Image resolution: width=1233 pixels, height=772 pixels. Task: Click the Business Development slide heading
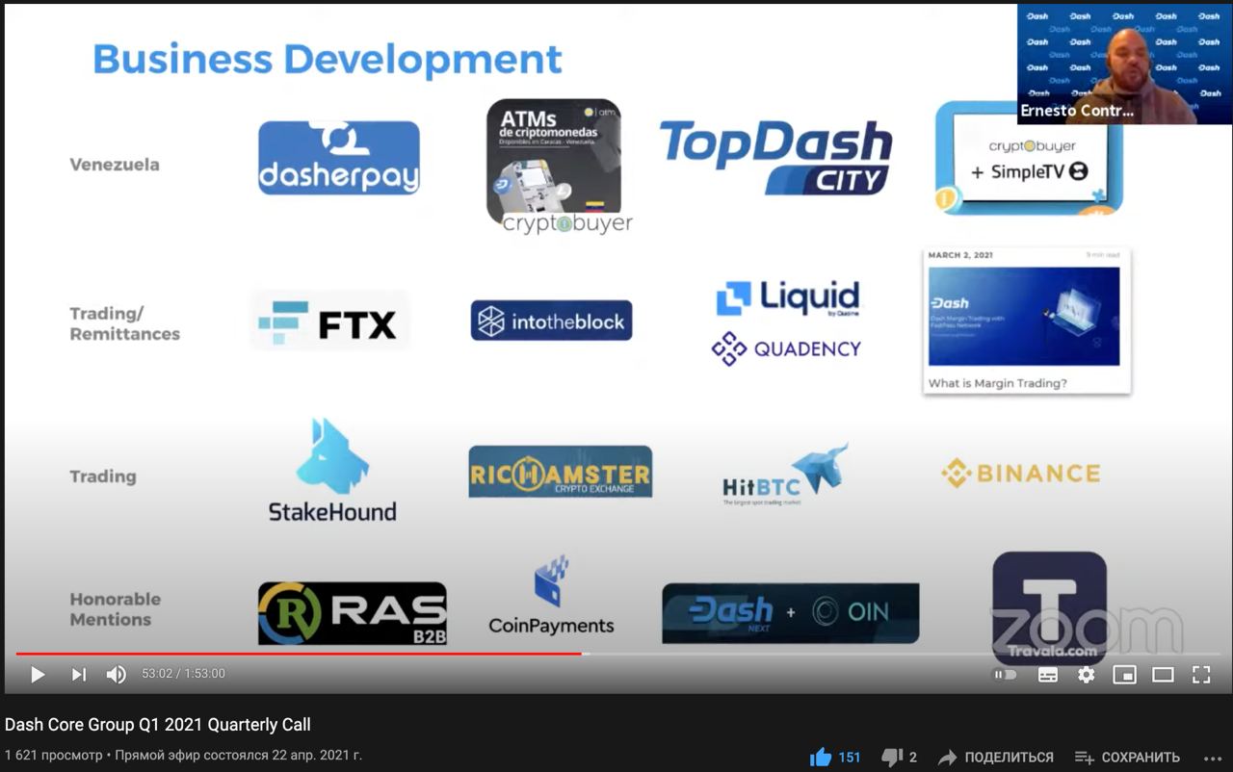328,60
